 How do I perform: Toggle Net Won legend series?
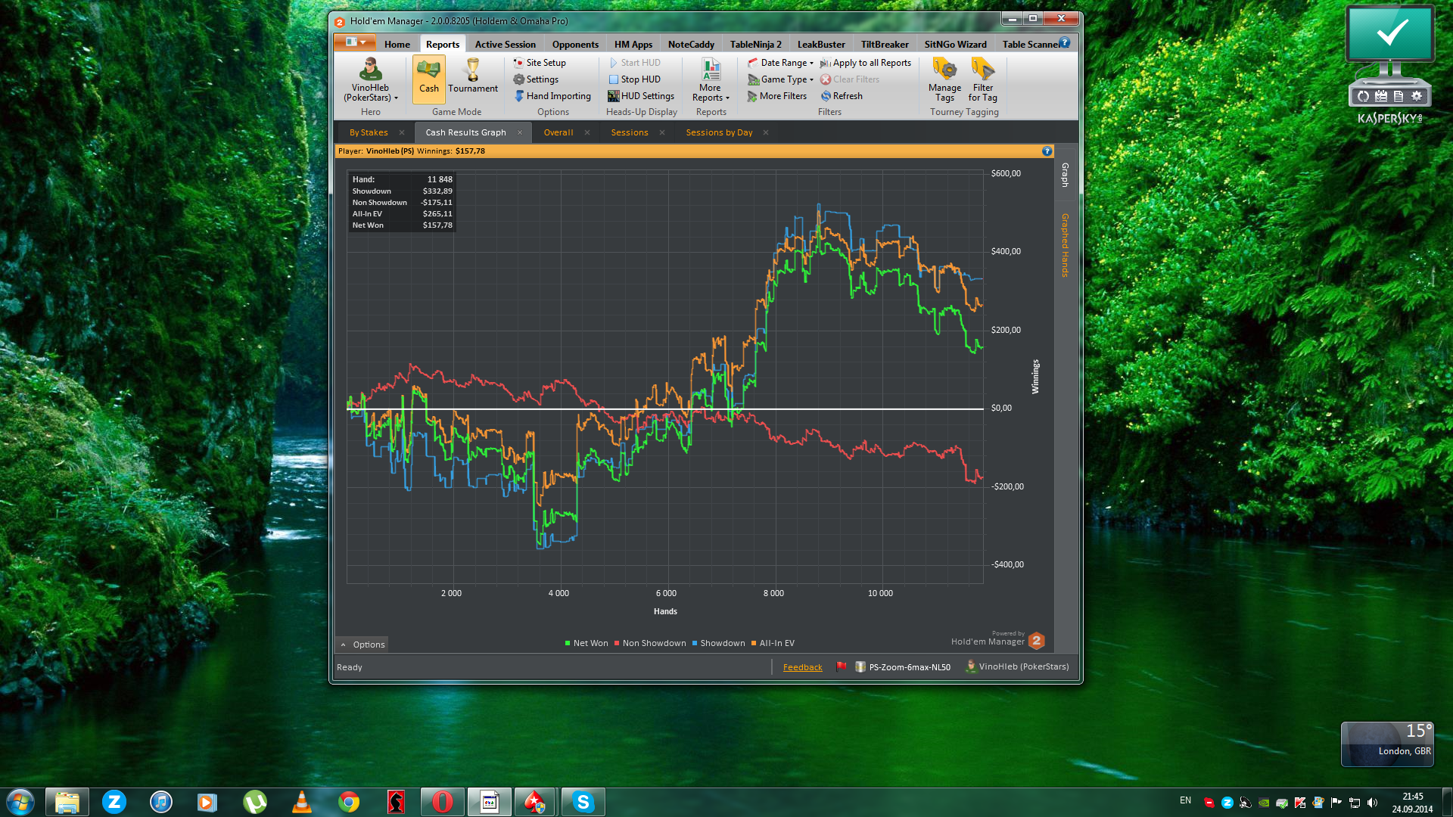pos(586,643)
